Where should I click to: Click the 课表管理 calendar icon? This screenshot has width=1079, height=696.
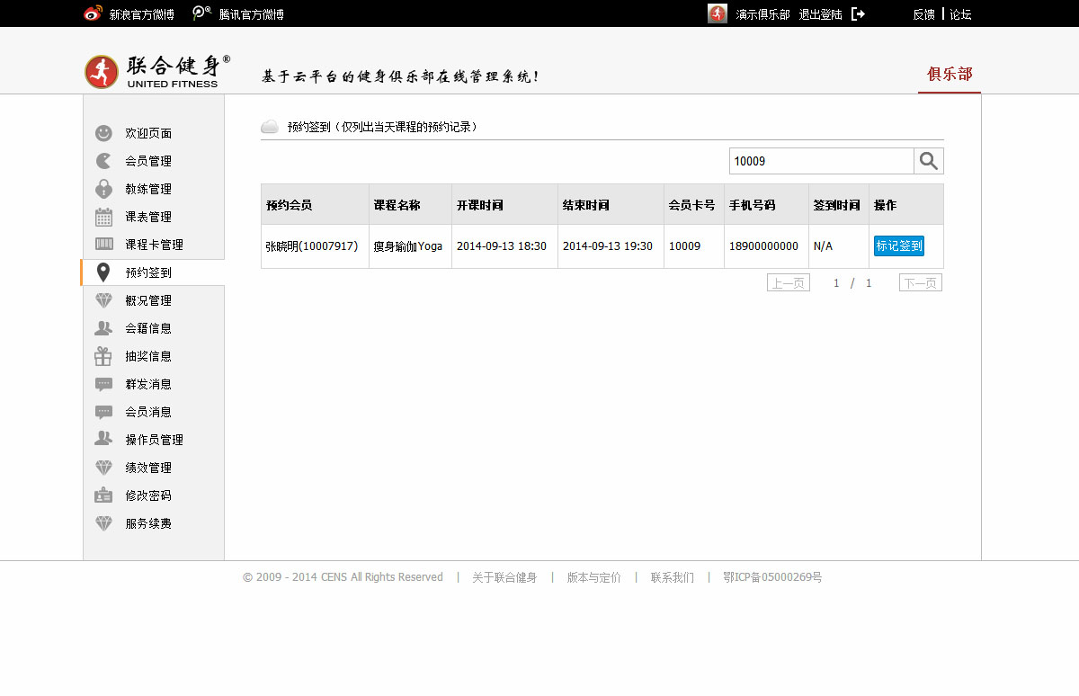pyautogui.click(x=104, y=217)
